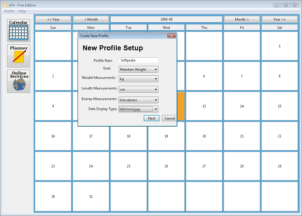Select calendar day 1
Screen dimensions: 302x216
[280, 46]
